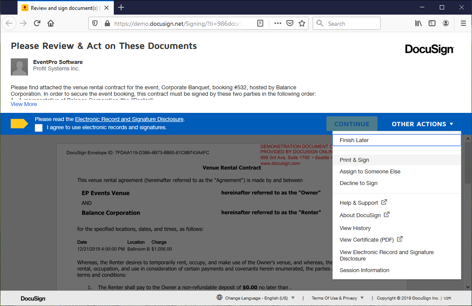Screen dimensions: 472x306
Task: Close the Review and sign document tab
Action: [x=106, y=8]
